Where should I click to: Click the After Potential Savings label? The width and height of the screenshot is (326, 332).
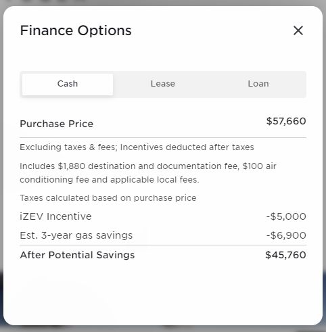77,255
